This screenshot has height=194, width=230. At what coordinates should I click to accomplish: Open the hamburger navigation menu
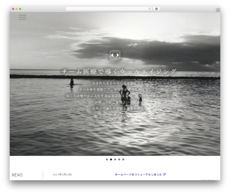pyautogui.click(x=23, y=17)
